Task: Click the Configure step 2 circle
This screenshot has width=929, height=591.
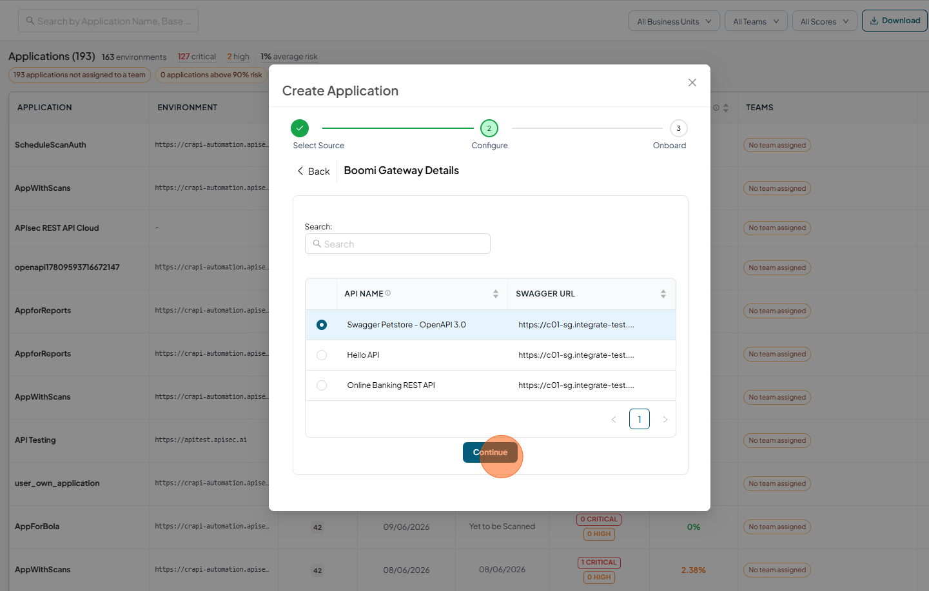Action: [489, 128]
